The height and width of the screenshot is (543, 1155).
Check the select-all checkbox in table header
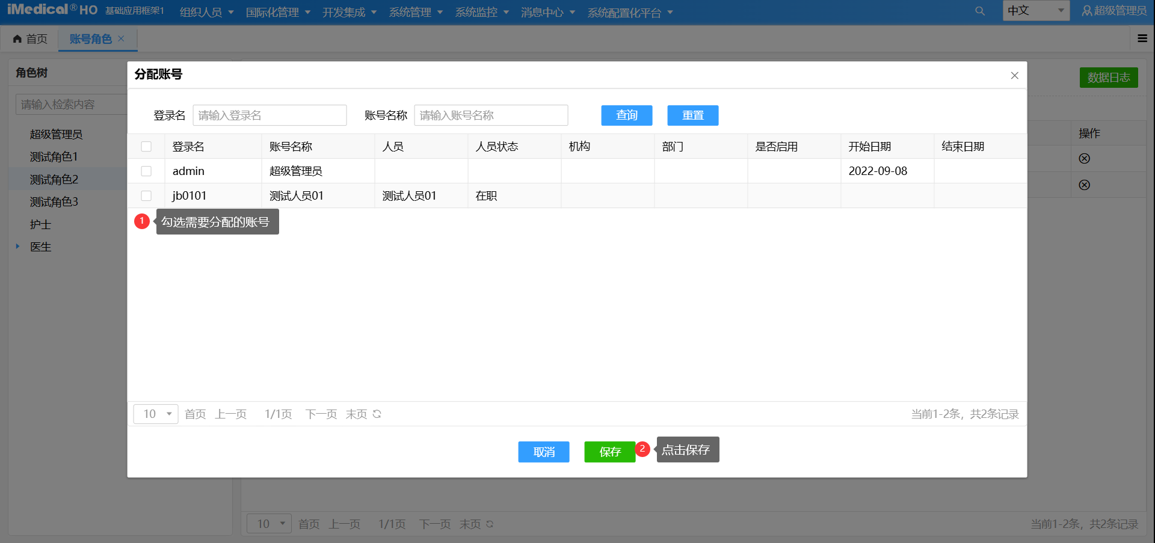(146, 147)
